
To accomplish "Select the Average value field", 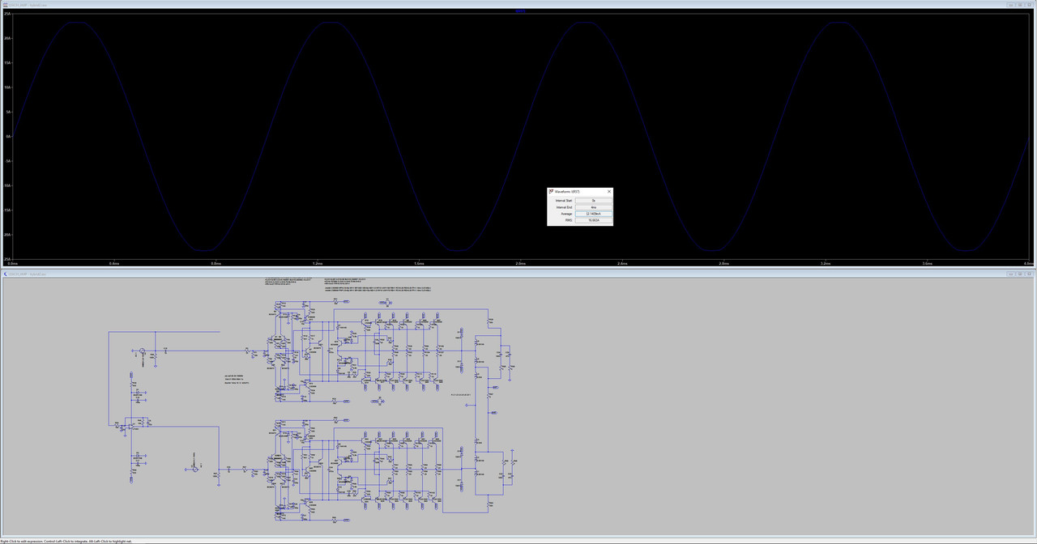I will (x=593, y=214).
